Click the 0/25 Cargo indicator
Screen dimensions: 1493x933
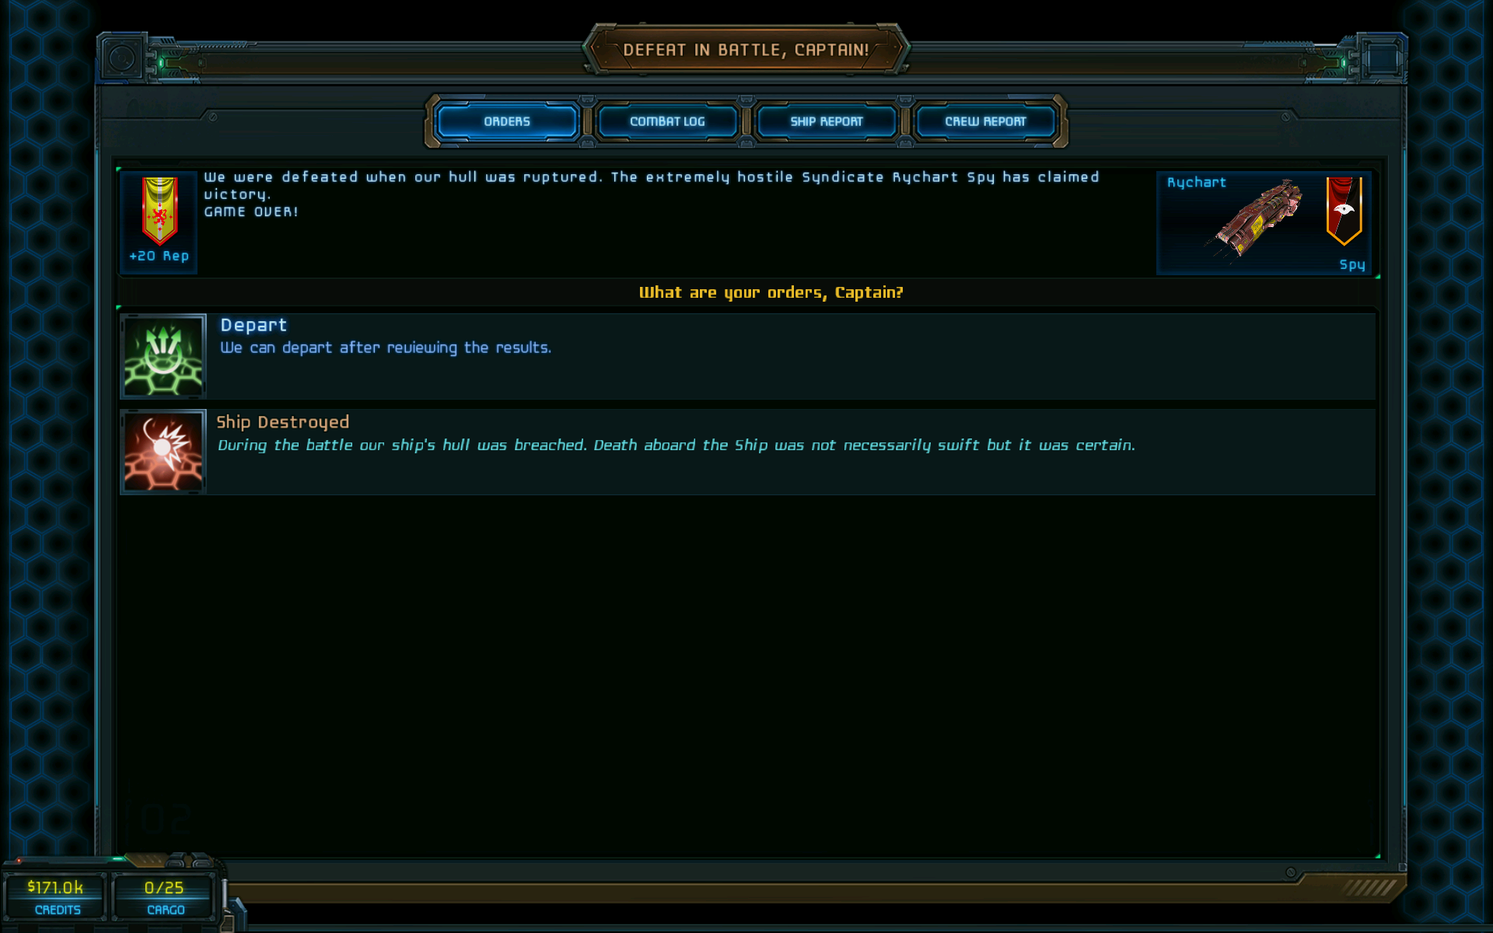pyautogui.click(x=164, y=896)
